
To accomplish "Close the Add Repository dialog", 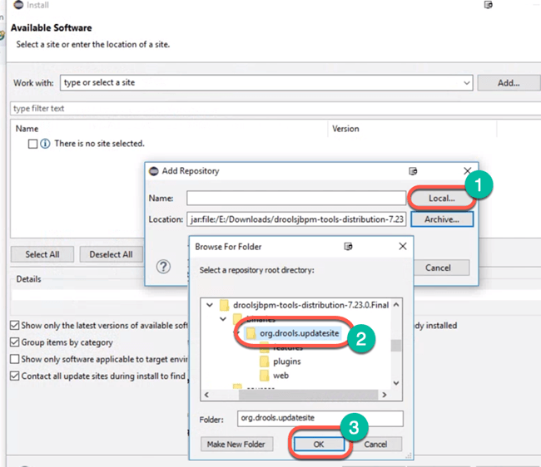I will point(468,171).
